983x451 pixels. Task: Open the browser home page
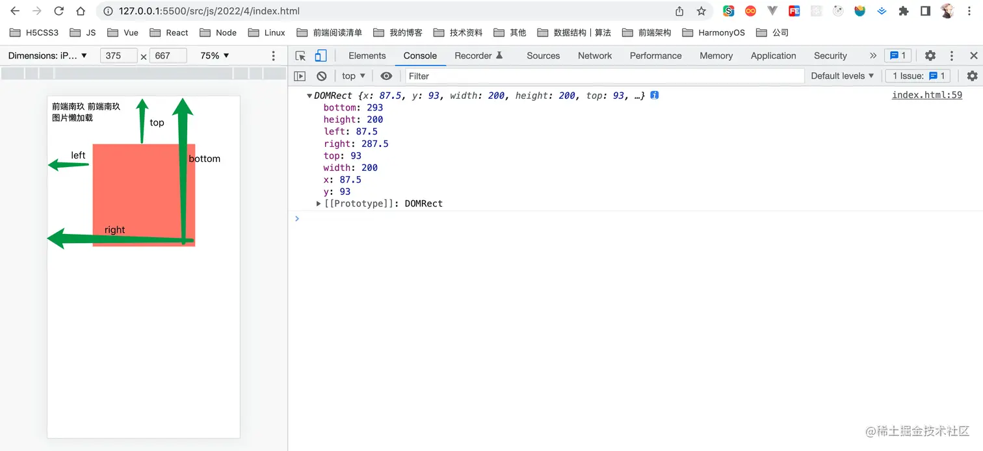pyautogui.click(x=81, y=11)
